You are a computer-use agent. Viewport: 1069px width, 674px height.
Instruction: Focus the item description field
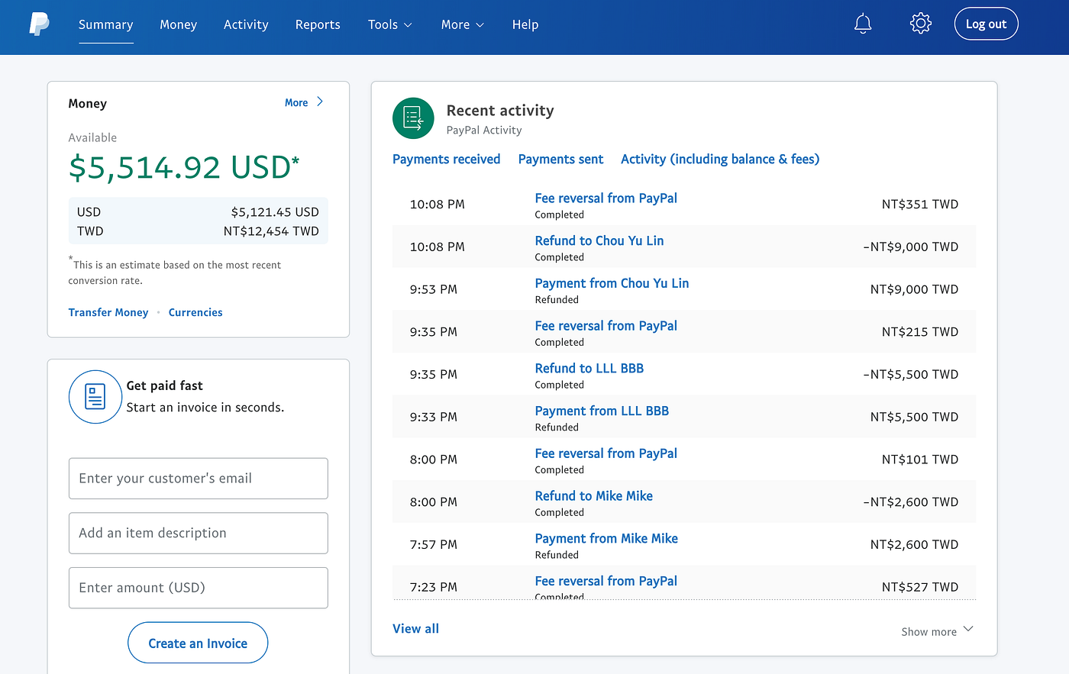(199, 533)
